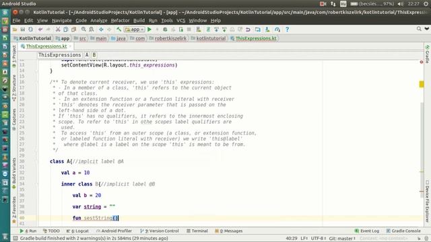This screenshot has height=242, width=431.
Task: Open the Code menu
Action: pyautogui.click(x=81, y=21)
